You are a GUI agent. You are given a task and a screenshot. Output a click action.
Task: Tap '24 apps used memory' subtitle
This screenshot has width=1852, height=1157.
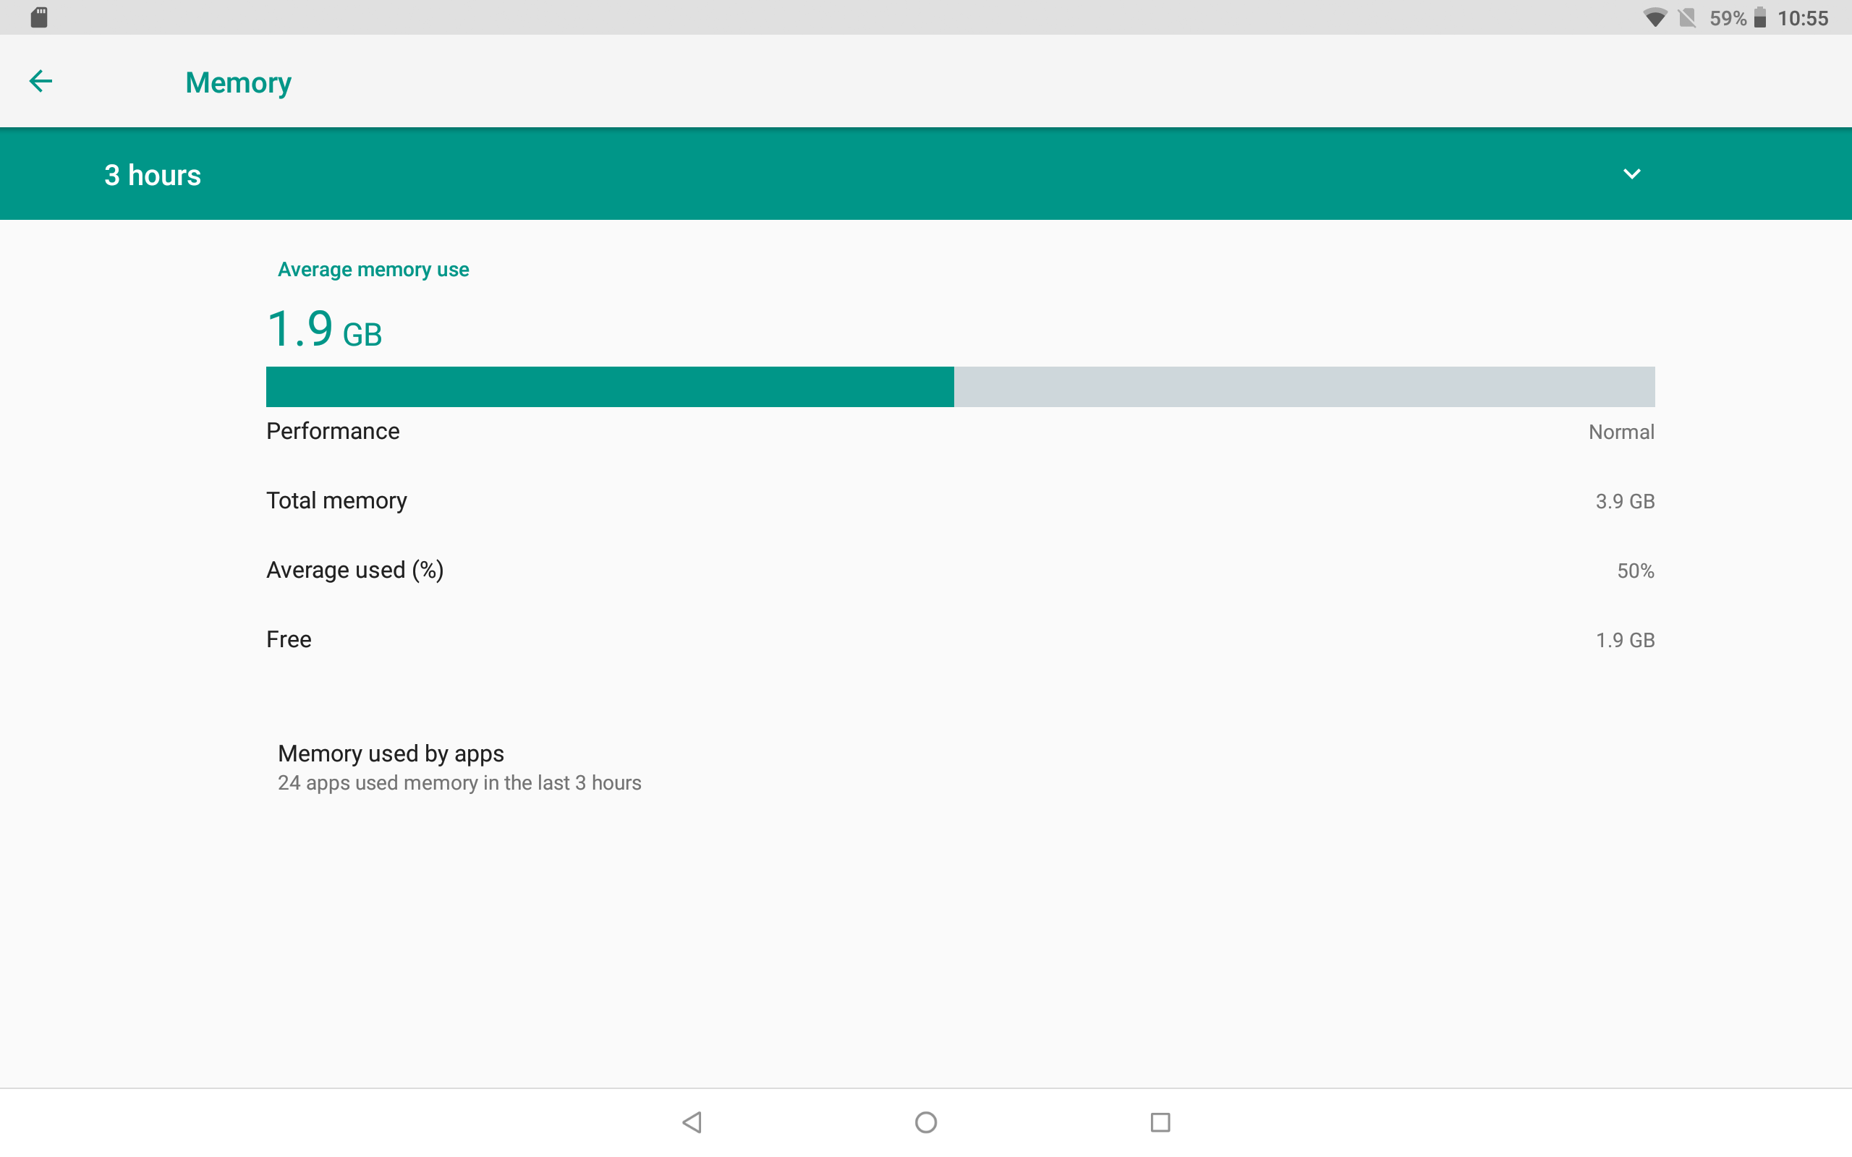coord(459,783)
